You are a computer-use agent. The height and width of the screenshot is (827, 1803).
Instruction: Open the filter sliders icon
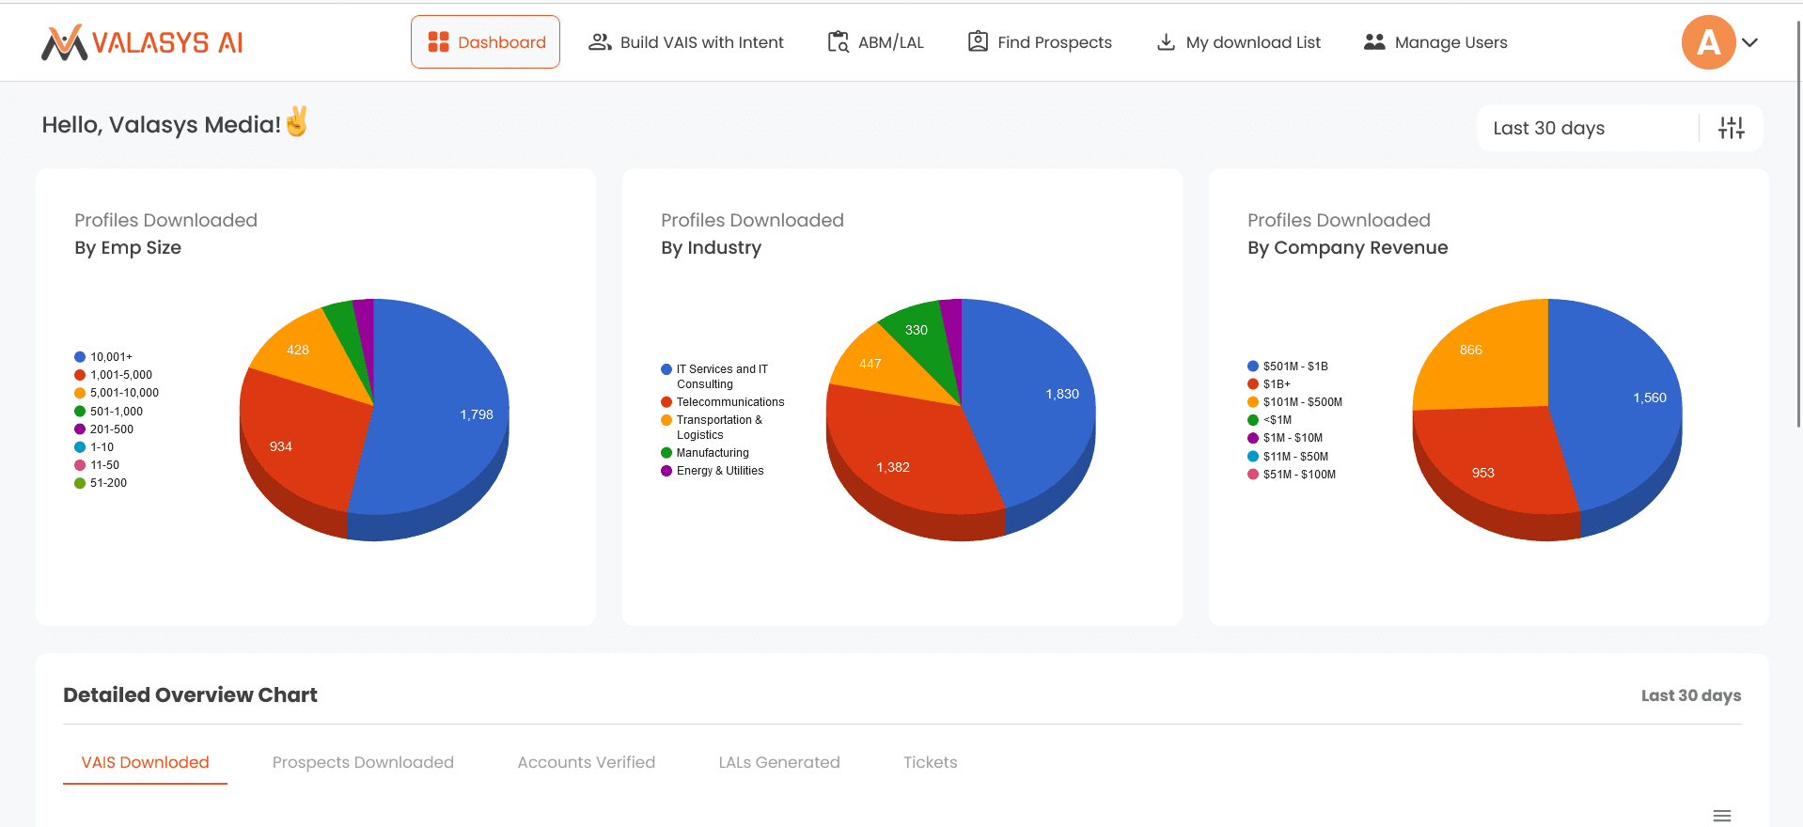(1731, 128)
